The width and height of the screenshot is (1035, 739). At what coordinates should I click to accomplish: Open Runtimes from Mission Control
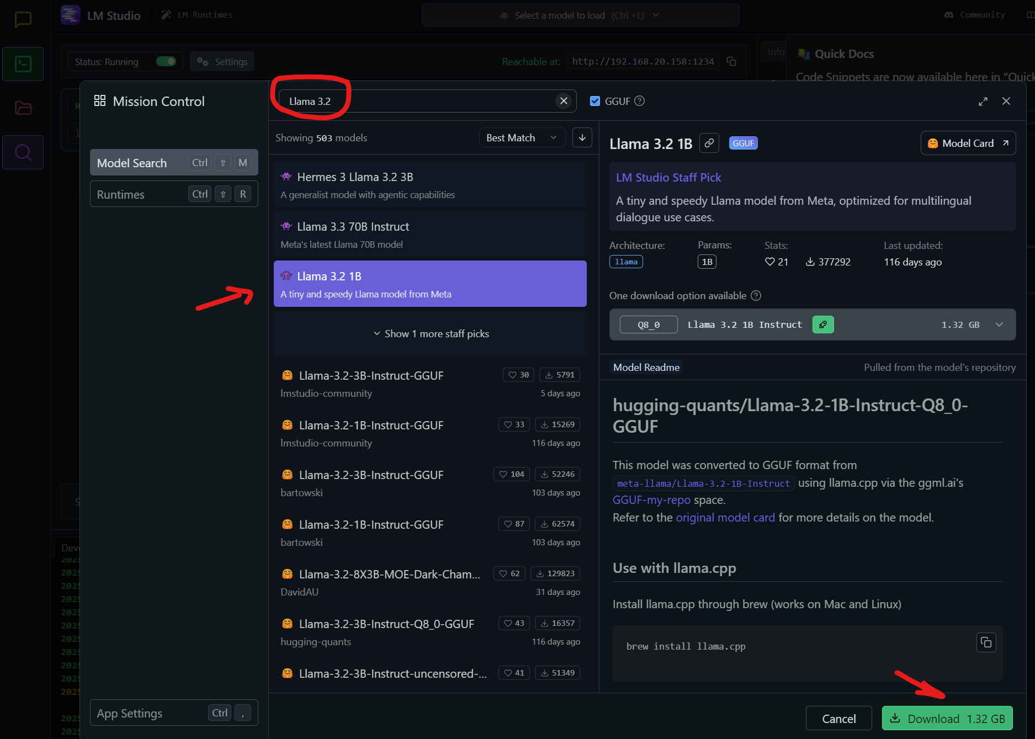(174, 194)
